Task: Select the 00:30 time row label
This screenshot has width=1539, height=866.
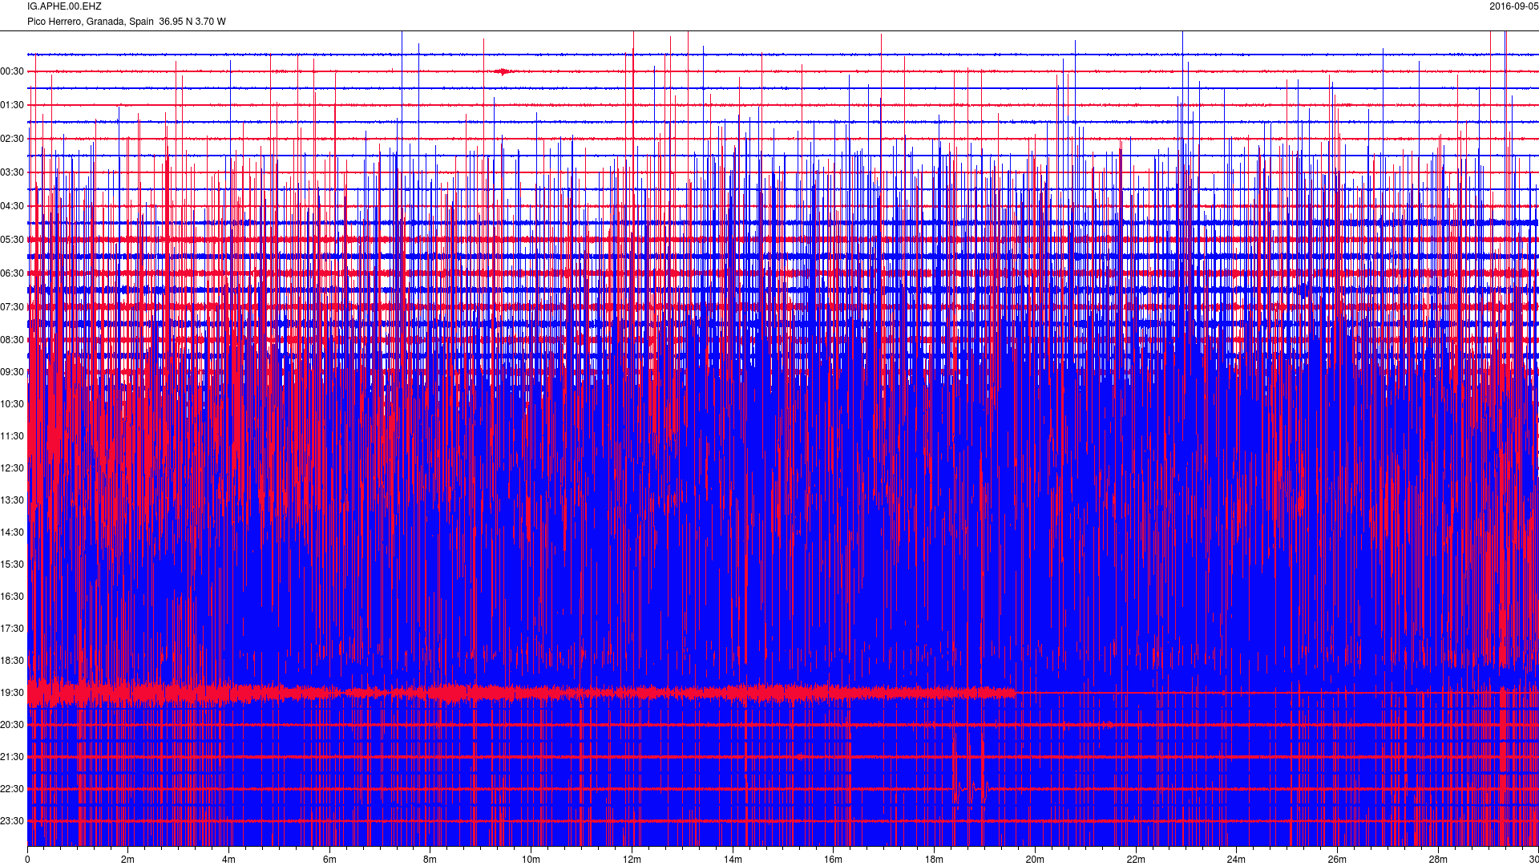Action: click(x=12, y=71)
